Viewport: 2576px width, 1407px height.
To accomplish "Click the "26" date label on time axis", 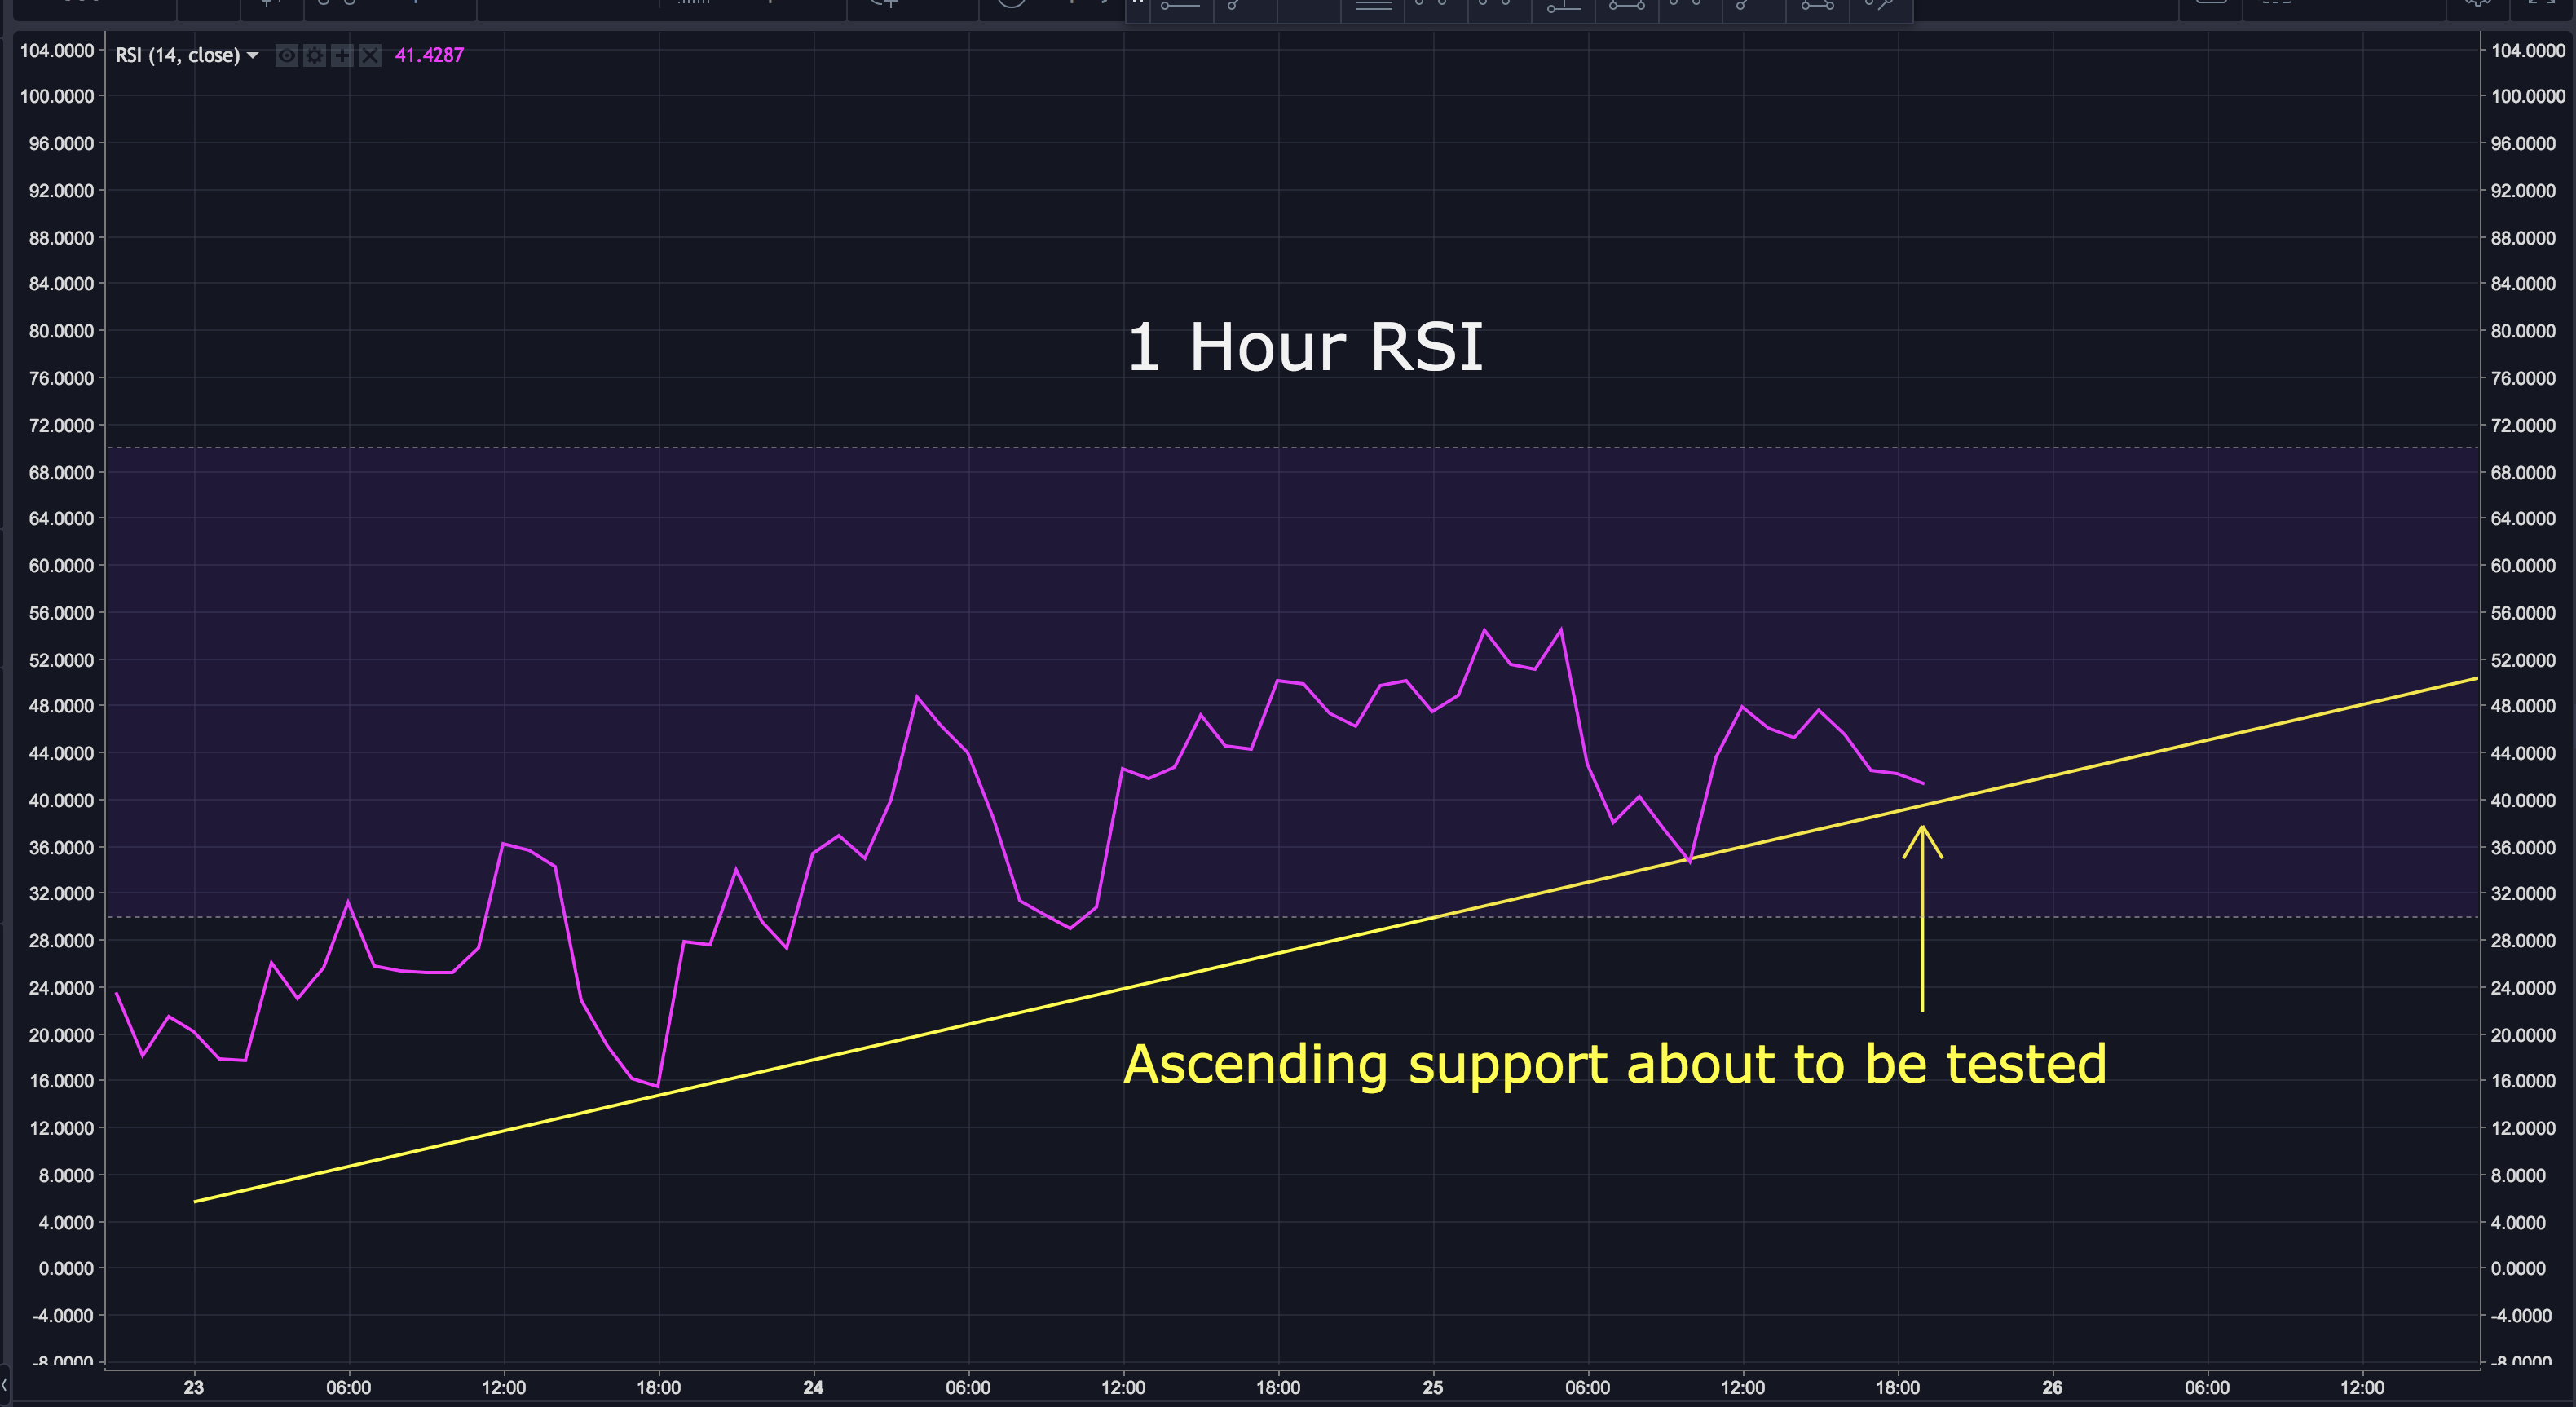I will pos(2052,1387).
